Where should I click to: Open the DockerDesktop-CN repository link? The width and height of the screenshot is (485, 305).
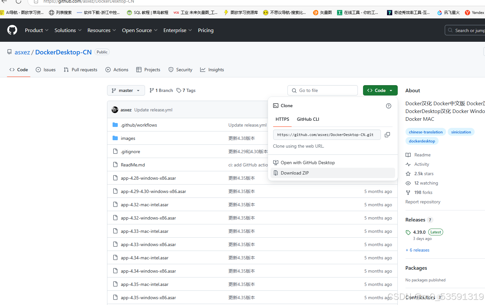click(x=63, y=52)
